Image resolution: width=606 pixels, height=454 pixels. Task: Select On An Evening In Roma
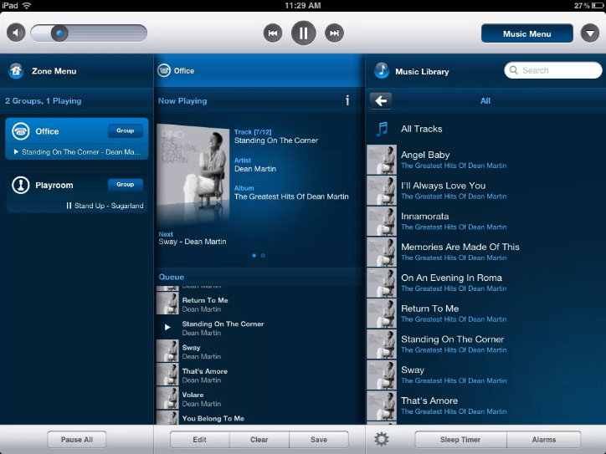tap(485, 283)
